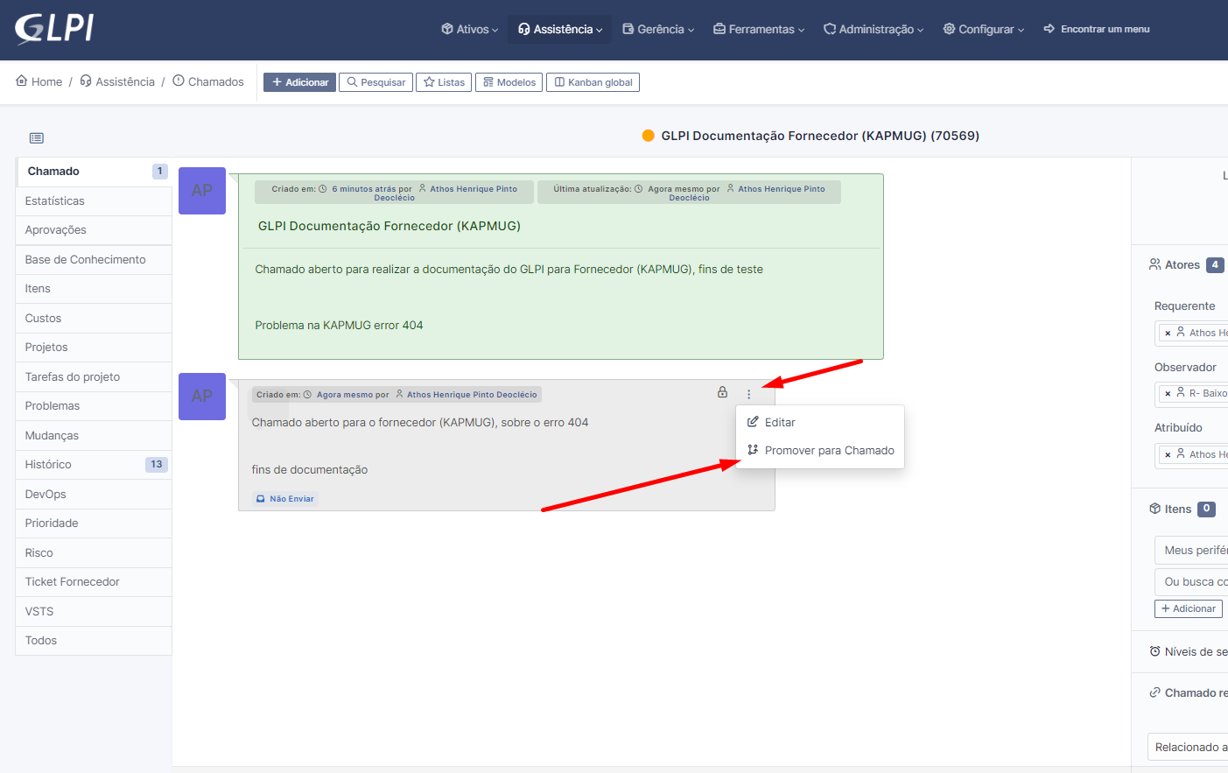Select the Prioridade tab
Viewport: 1228px width, 773px height.
click(x=94, y=524)
